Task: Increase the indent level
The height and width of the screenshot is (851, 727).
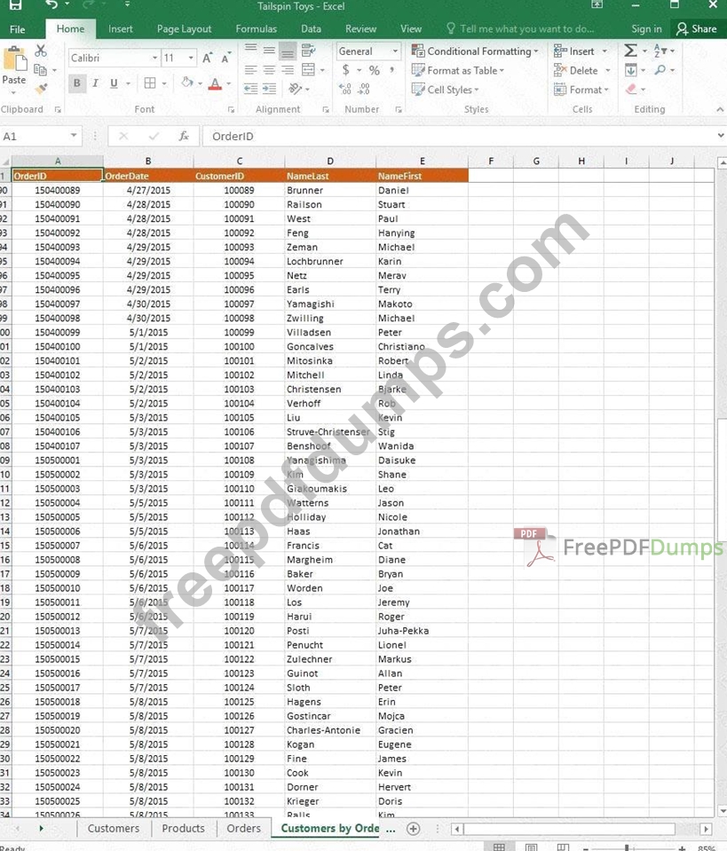Action: click(269, 89)
